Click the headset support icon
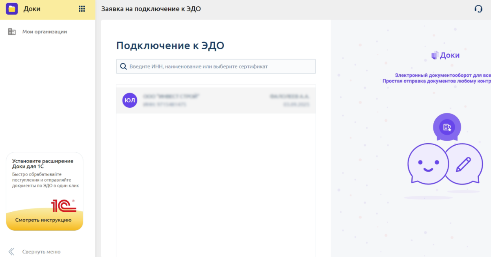Viewport: 491px width, 257px height. pos(478,9)
